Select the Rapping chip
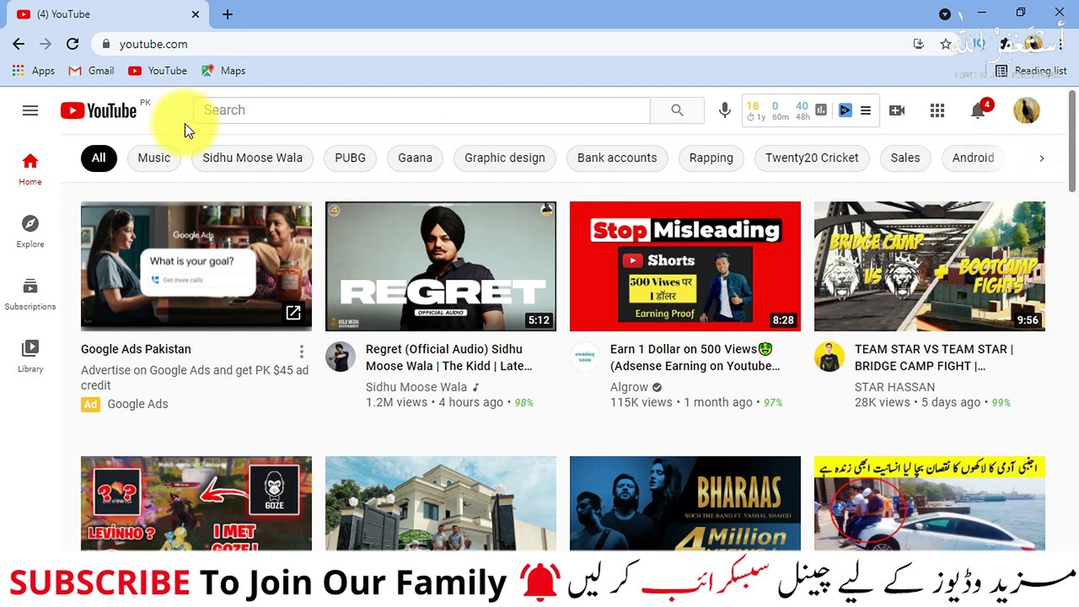This screenshot has width=1079, height=607. pos(711,158)
